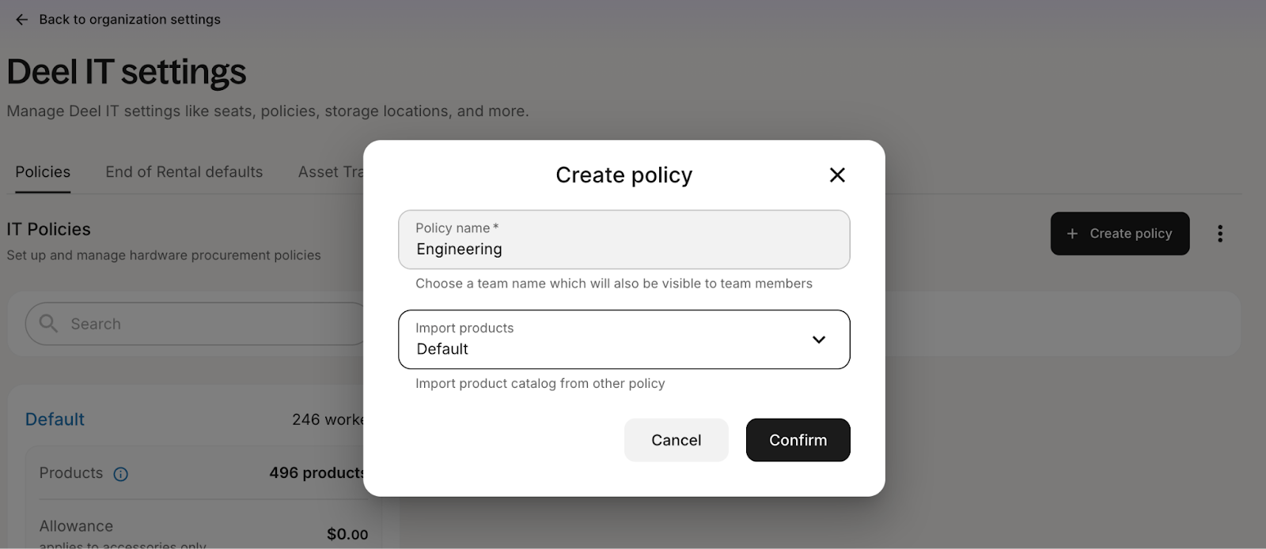
Task: Cancel policy creation
Action: click(676, 440)
